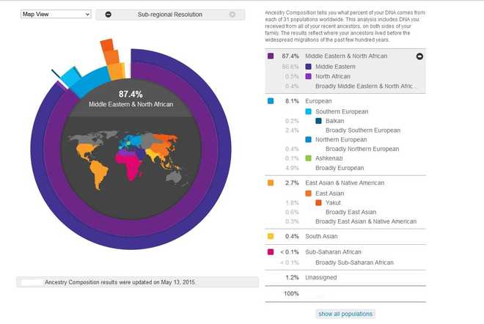The width and height of the screenshot is (484, 324).
Task: Click the yellow South Asian square
Action: [271, 236]
